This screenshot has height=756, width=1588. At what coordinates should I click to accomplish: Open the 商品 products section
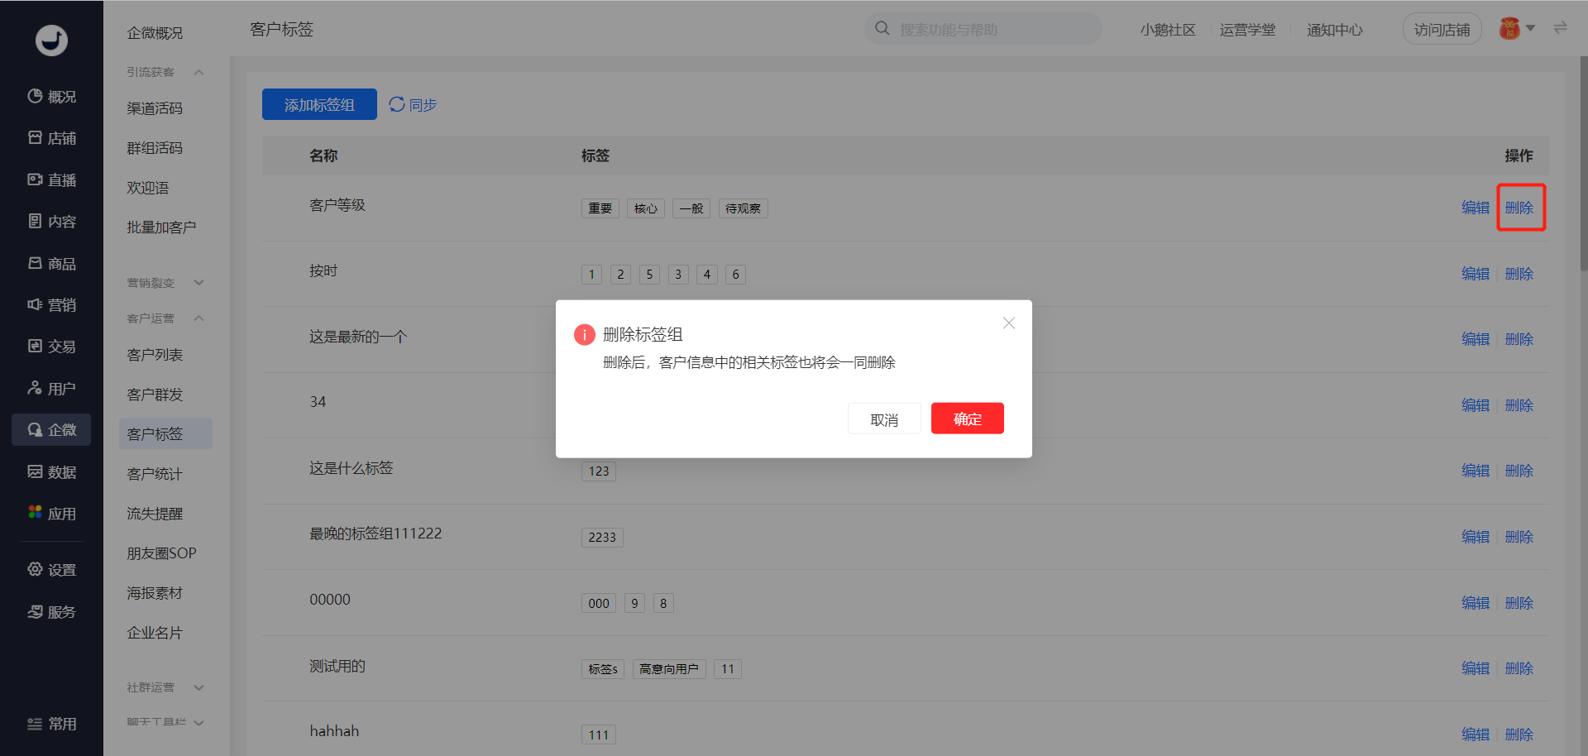51,263
